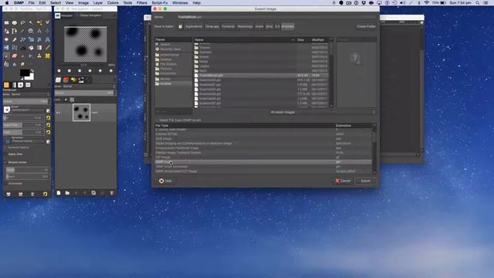The width and height of the screenshot is (494, 278).
Task: Duplicate the current layer
Action: [93, 192]
